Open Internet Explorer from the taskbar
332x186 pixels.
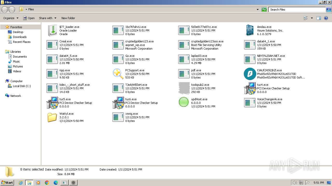20,183
